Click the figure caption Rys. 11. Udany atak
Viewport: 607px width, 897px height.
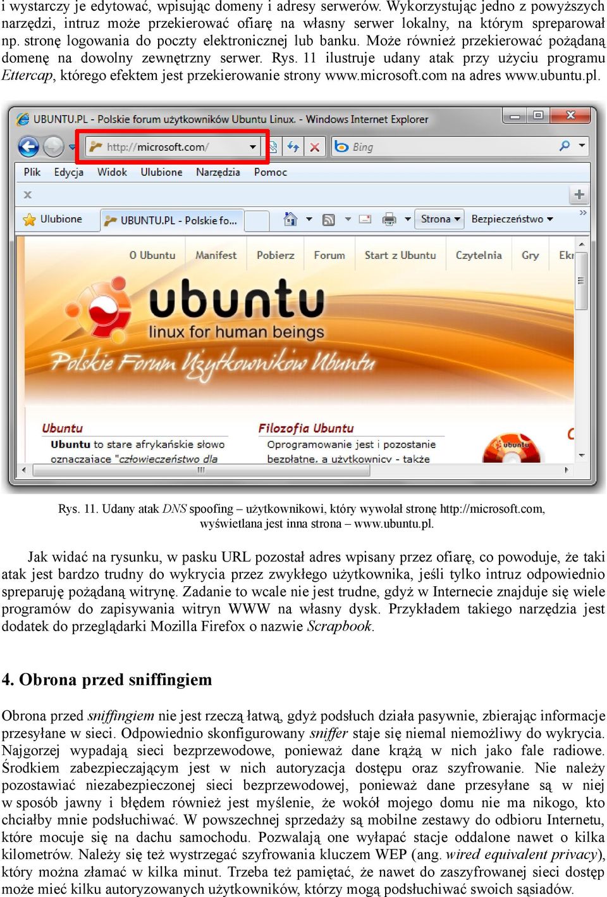coord(302,516)
